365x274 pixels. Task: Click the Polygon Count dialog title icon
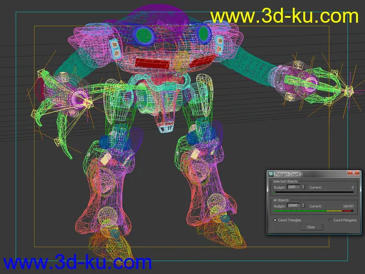tap(271, 174)
